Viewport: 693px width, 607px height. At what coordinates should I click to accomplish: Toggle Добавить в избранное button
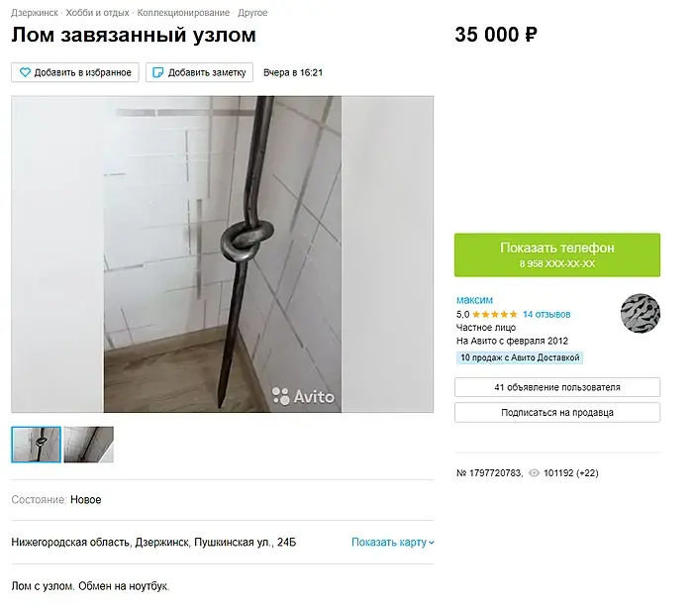75,72
